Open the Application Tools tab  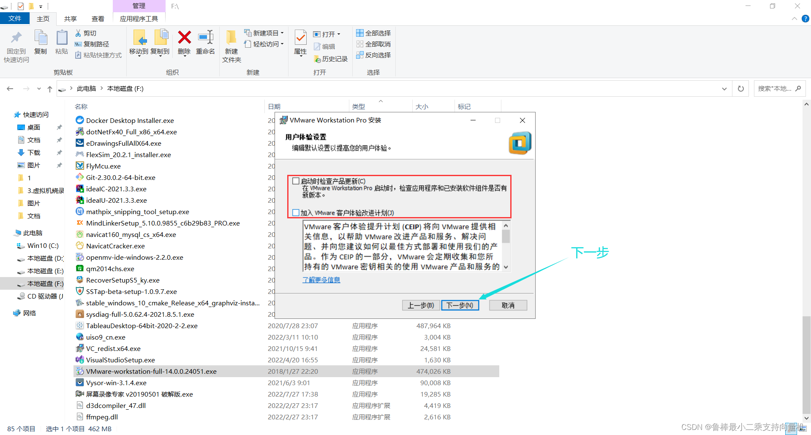tap(139, 19)
